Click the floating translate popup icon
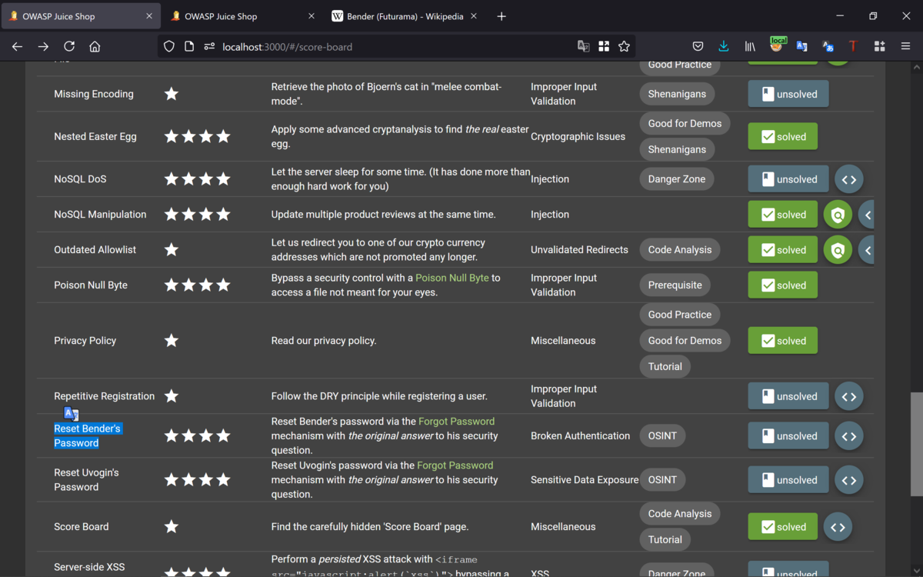Viewport: 923px width, 577px height. (70, 414)
